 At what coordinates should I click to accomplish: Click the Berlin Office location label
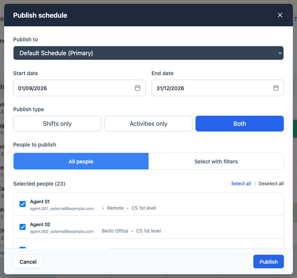pyautogui.click(x=115, y=231)
